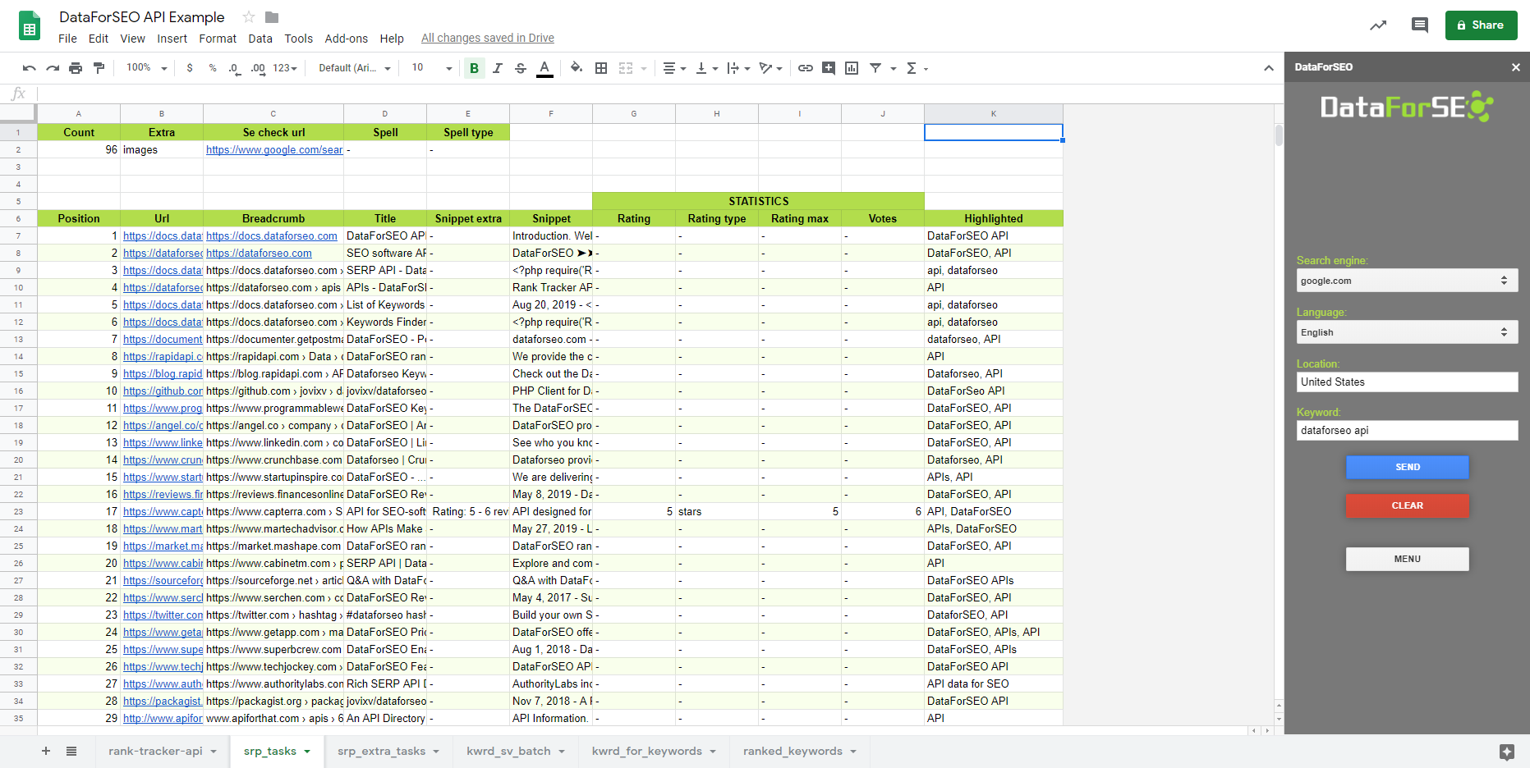The height and width of the screenshot is (768, 1530).
Task: Close the DataForSEO sidebar
Action: (x=1516, y=67)
